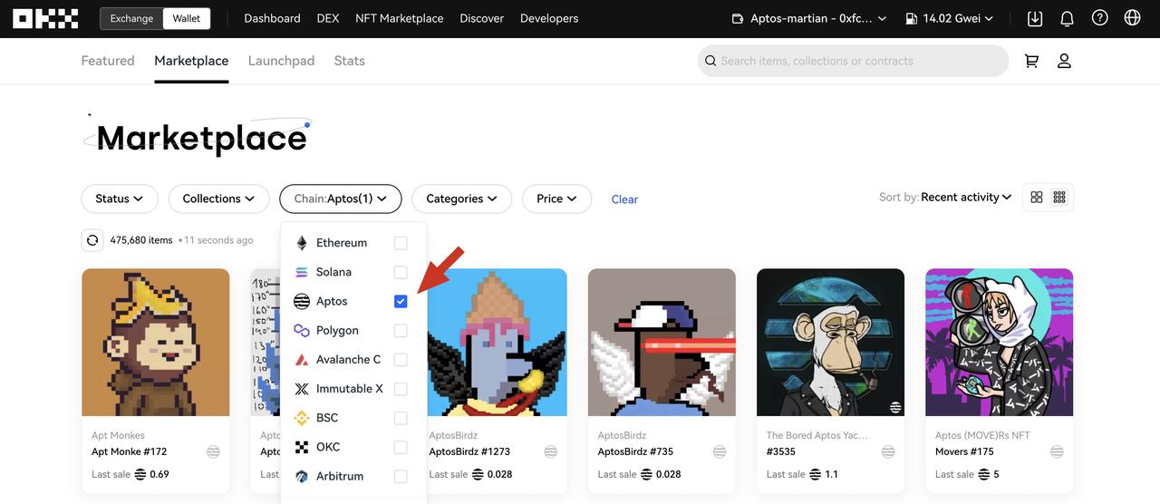Click the download app icon
This screenshot has width=1160, height=504.
pyautogui.click(x=1035, y=18)
